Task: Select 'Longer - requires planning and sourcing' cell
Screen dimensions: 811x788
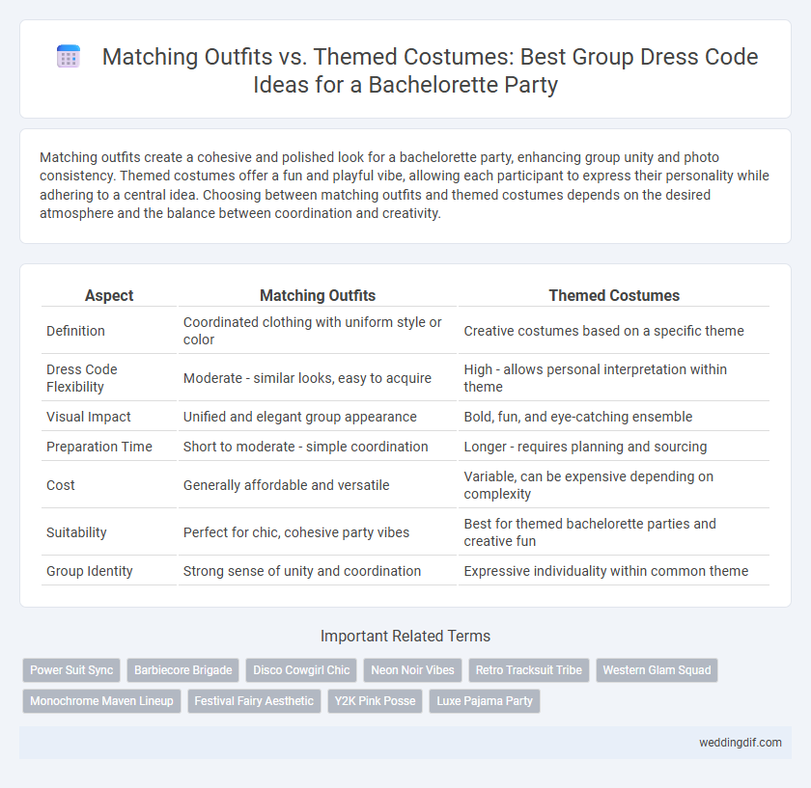Action: pyautogui.click(x=614, y=447)
